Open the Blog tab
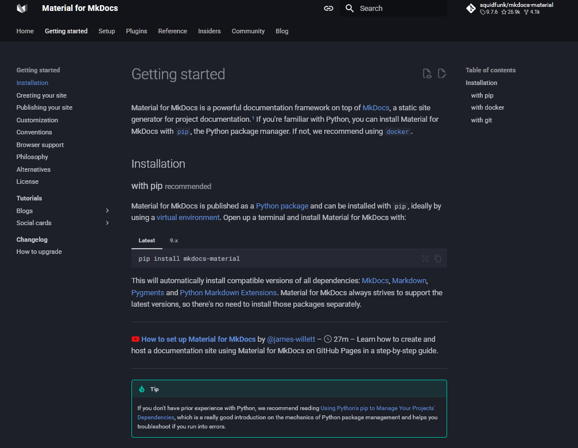Viewport: 578px width, 448px height. point(282,31)
